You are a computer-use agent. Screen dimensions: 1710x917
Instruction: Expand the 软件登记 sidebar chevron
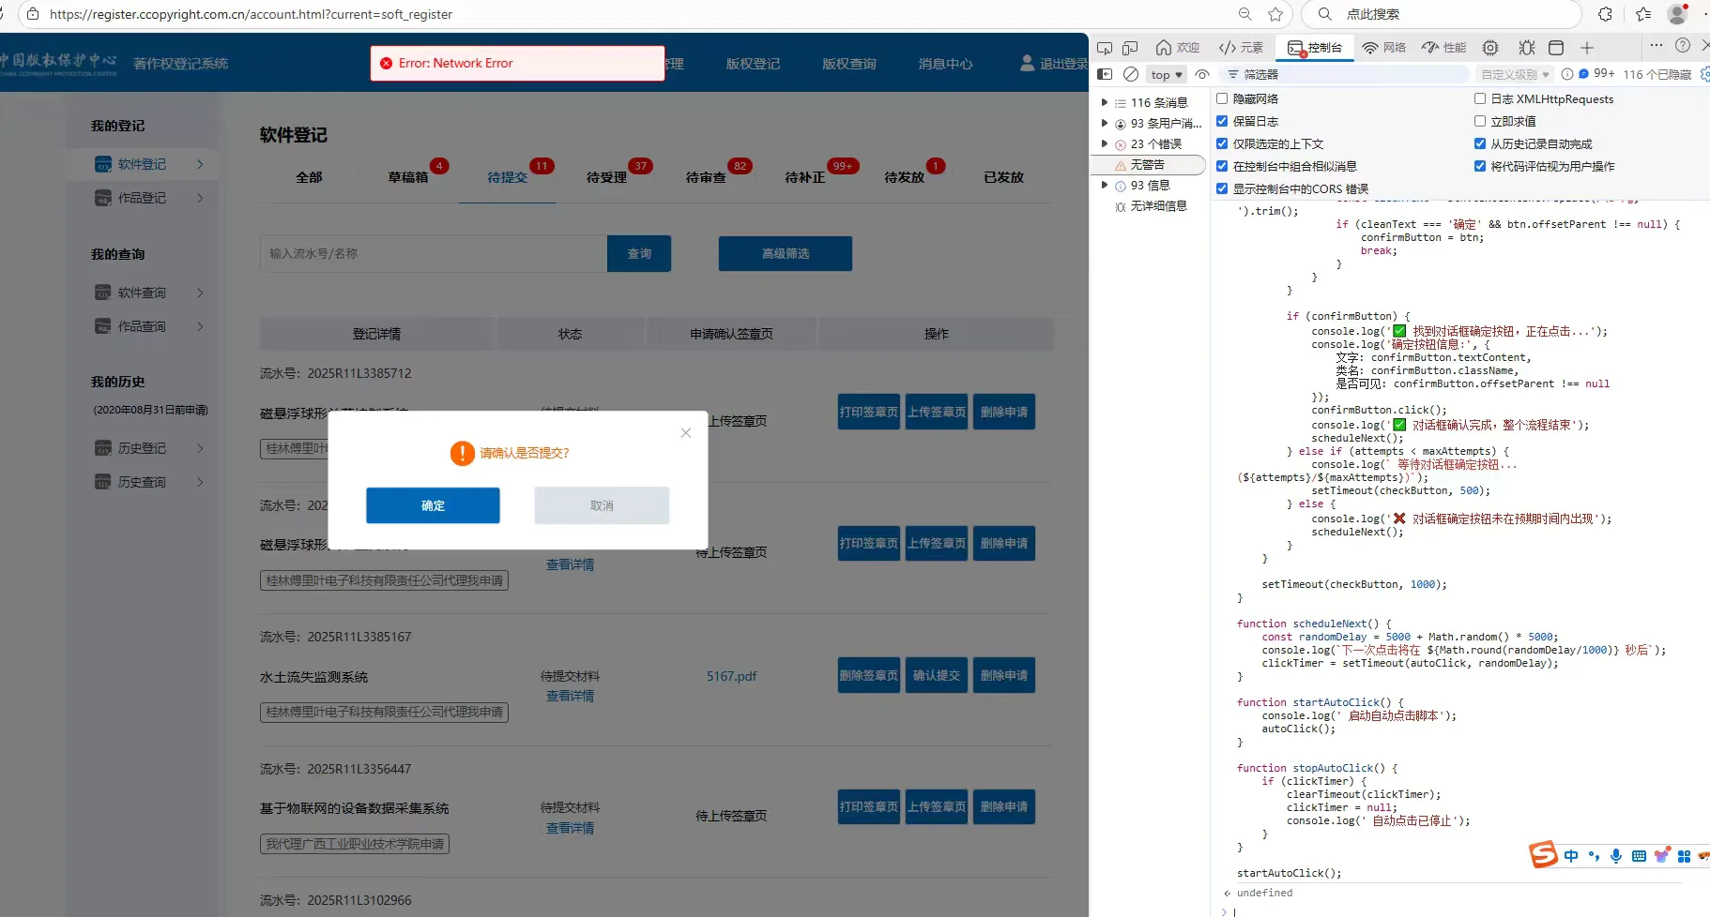pyautogui.click(x=200, y=164)
